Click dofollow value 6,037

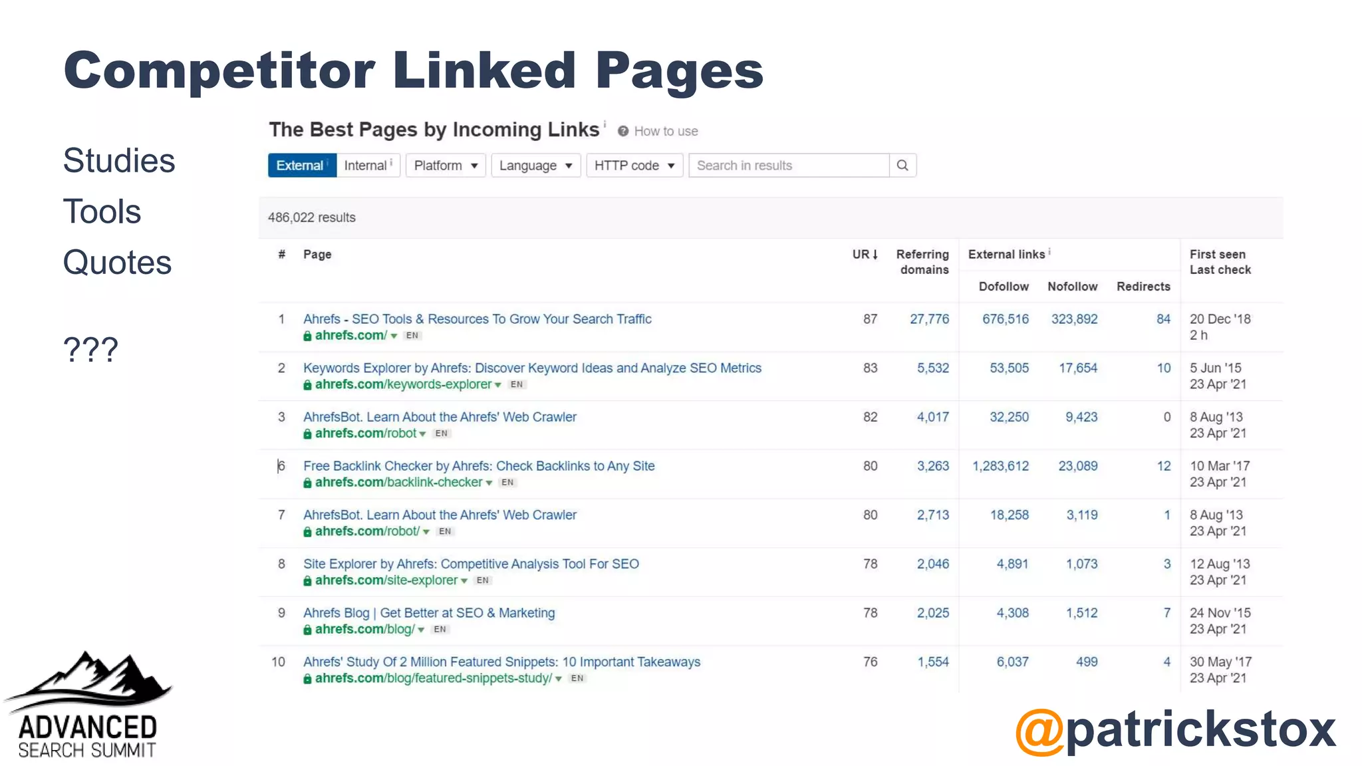1012,662
